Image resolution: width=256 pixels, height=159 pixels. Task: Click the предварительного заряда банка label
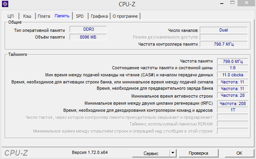point(155,89)
